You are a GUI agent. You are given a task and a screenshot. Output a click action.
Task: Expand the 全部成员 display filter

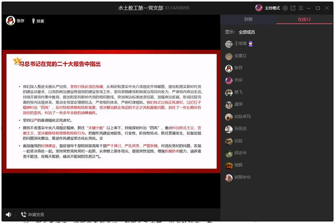(247, 32)
